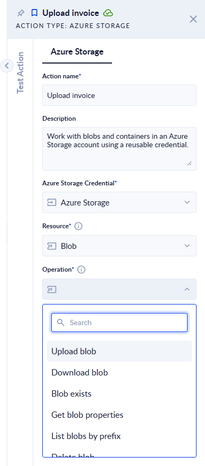
Task: Click the search magnifier icon
Action: click(61, 322)
